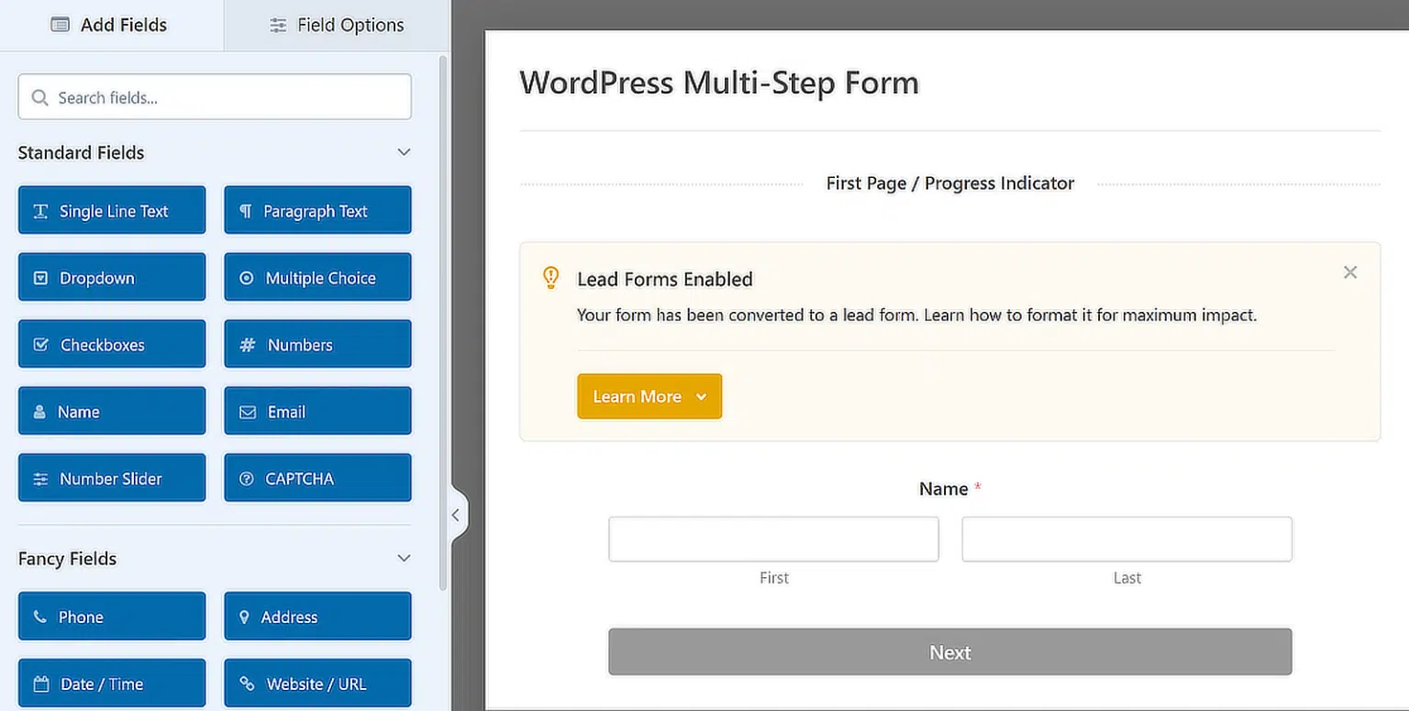Open the Add Fields tab
This screenshot has height=711, width=1409.
tap(109, 25)
